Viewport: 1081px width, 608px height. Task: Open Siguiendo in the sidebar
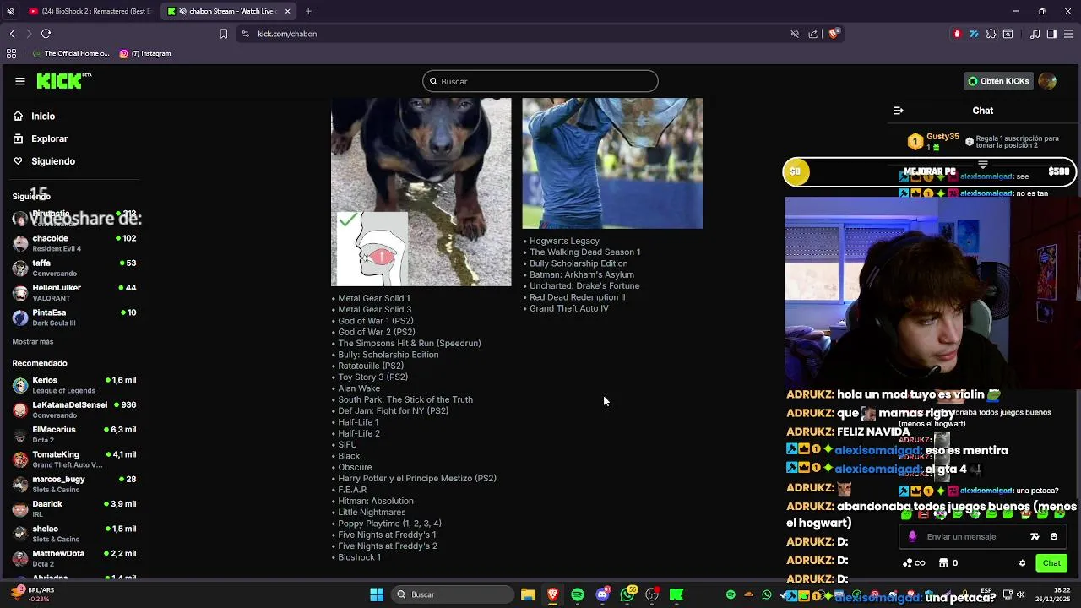pos(52,161)
